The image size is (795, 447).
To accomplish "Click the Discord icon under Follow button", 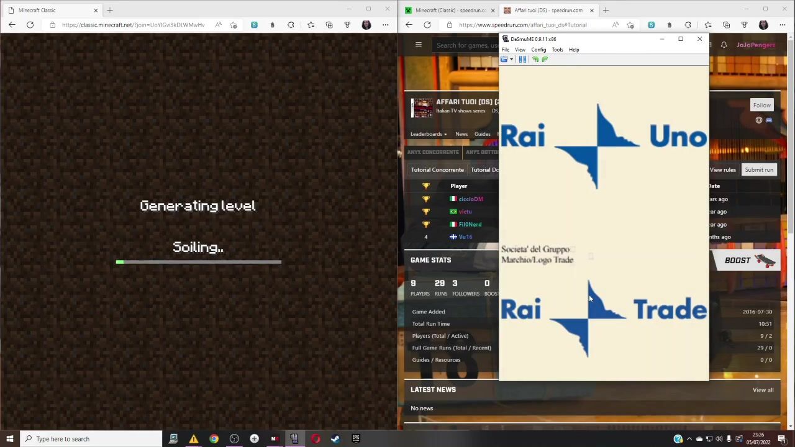I will click(769, 120).
